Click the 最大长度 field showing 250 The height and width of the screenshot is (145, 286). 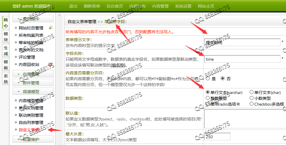coord(218,137)
